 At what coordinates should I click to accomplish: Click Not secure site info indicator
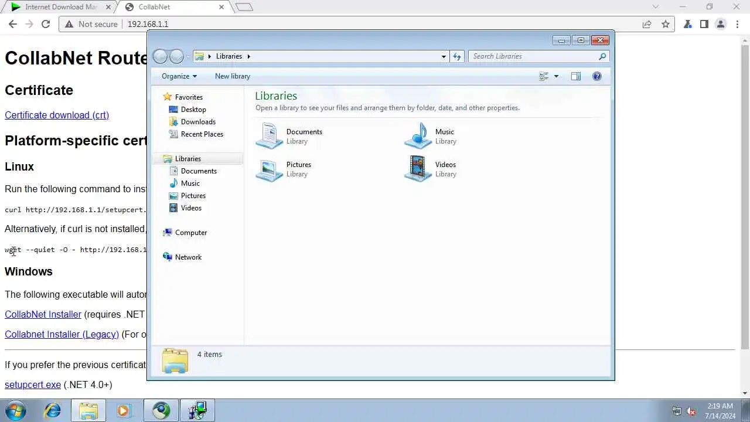tap(91, 24)
